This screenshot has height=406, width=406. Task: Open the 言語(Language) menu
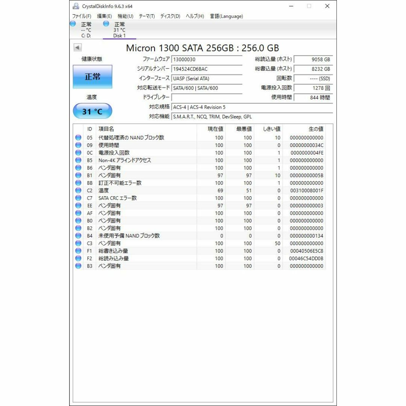click(226, 16)
